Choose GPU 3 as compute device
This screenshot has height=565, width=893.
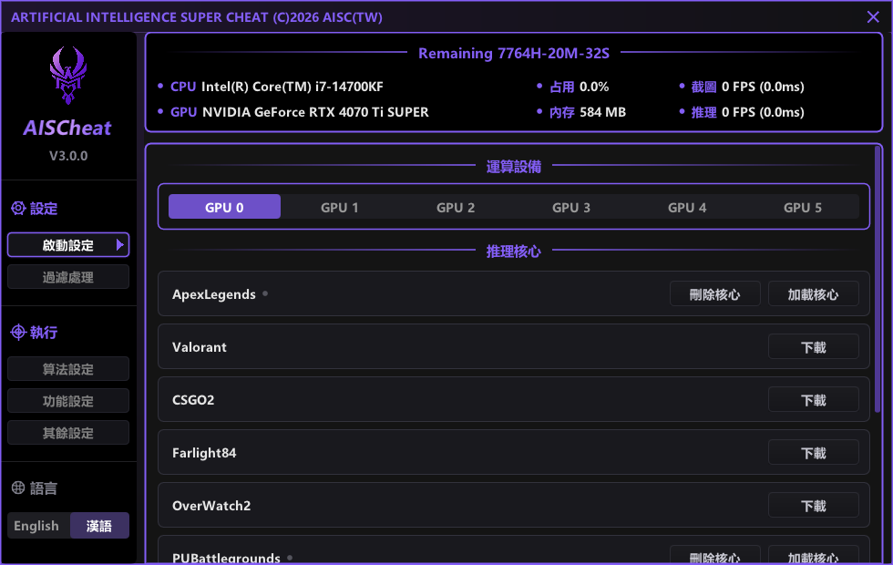[x=571, y=207]
